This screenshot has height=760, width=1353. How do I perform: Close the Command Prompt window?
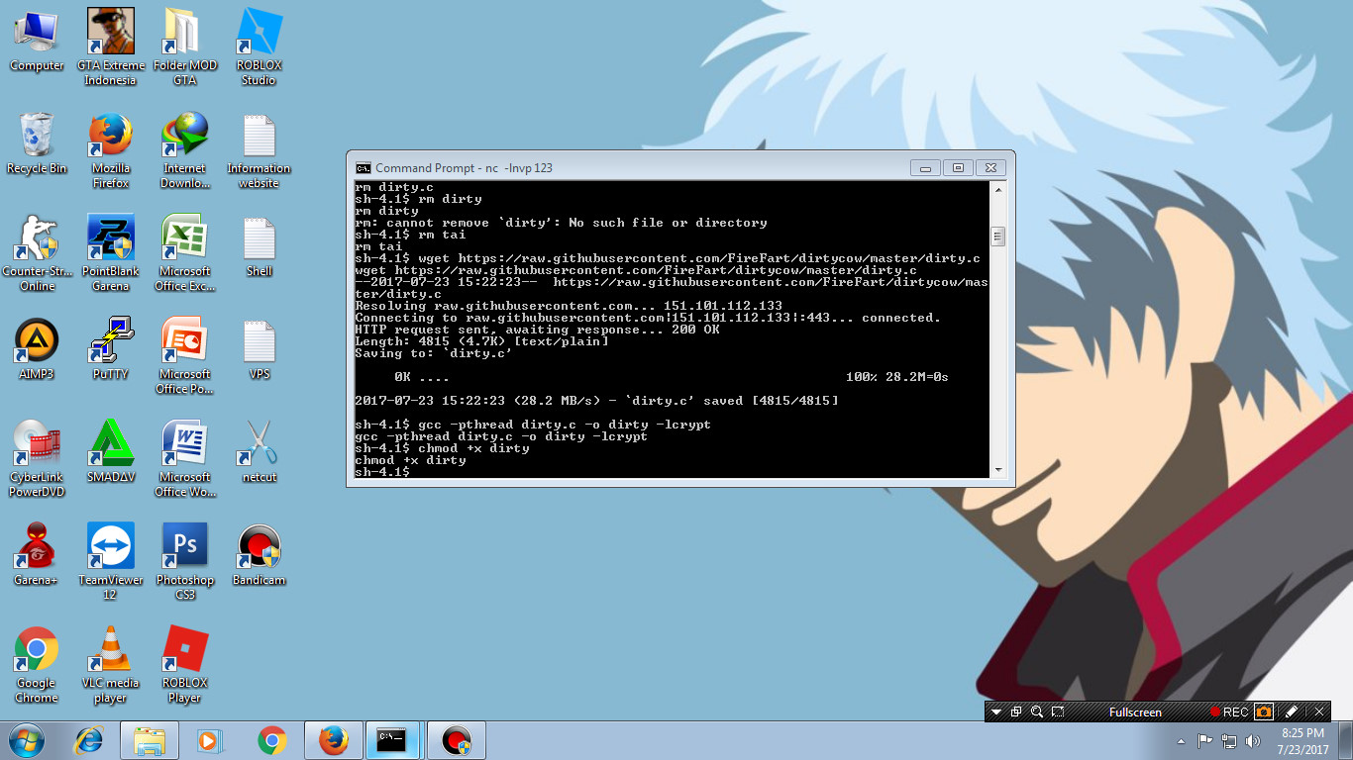pyautogui.click(x=991, y=168)
